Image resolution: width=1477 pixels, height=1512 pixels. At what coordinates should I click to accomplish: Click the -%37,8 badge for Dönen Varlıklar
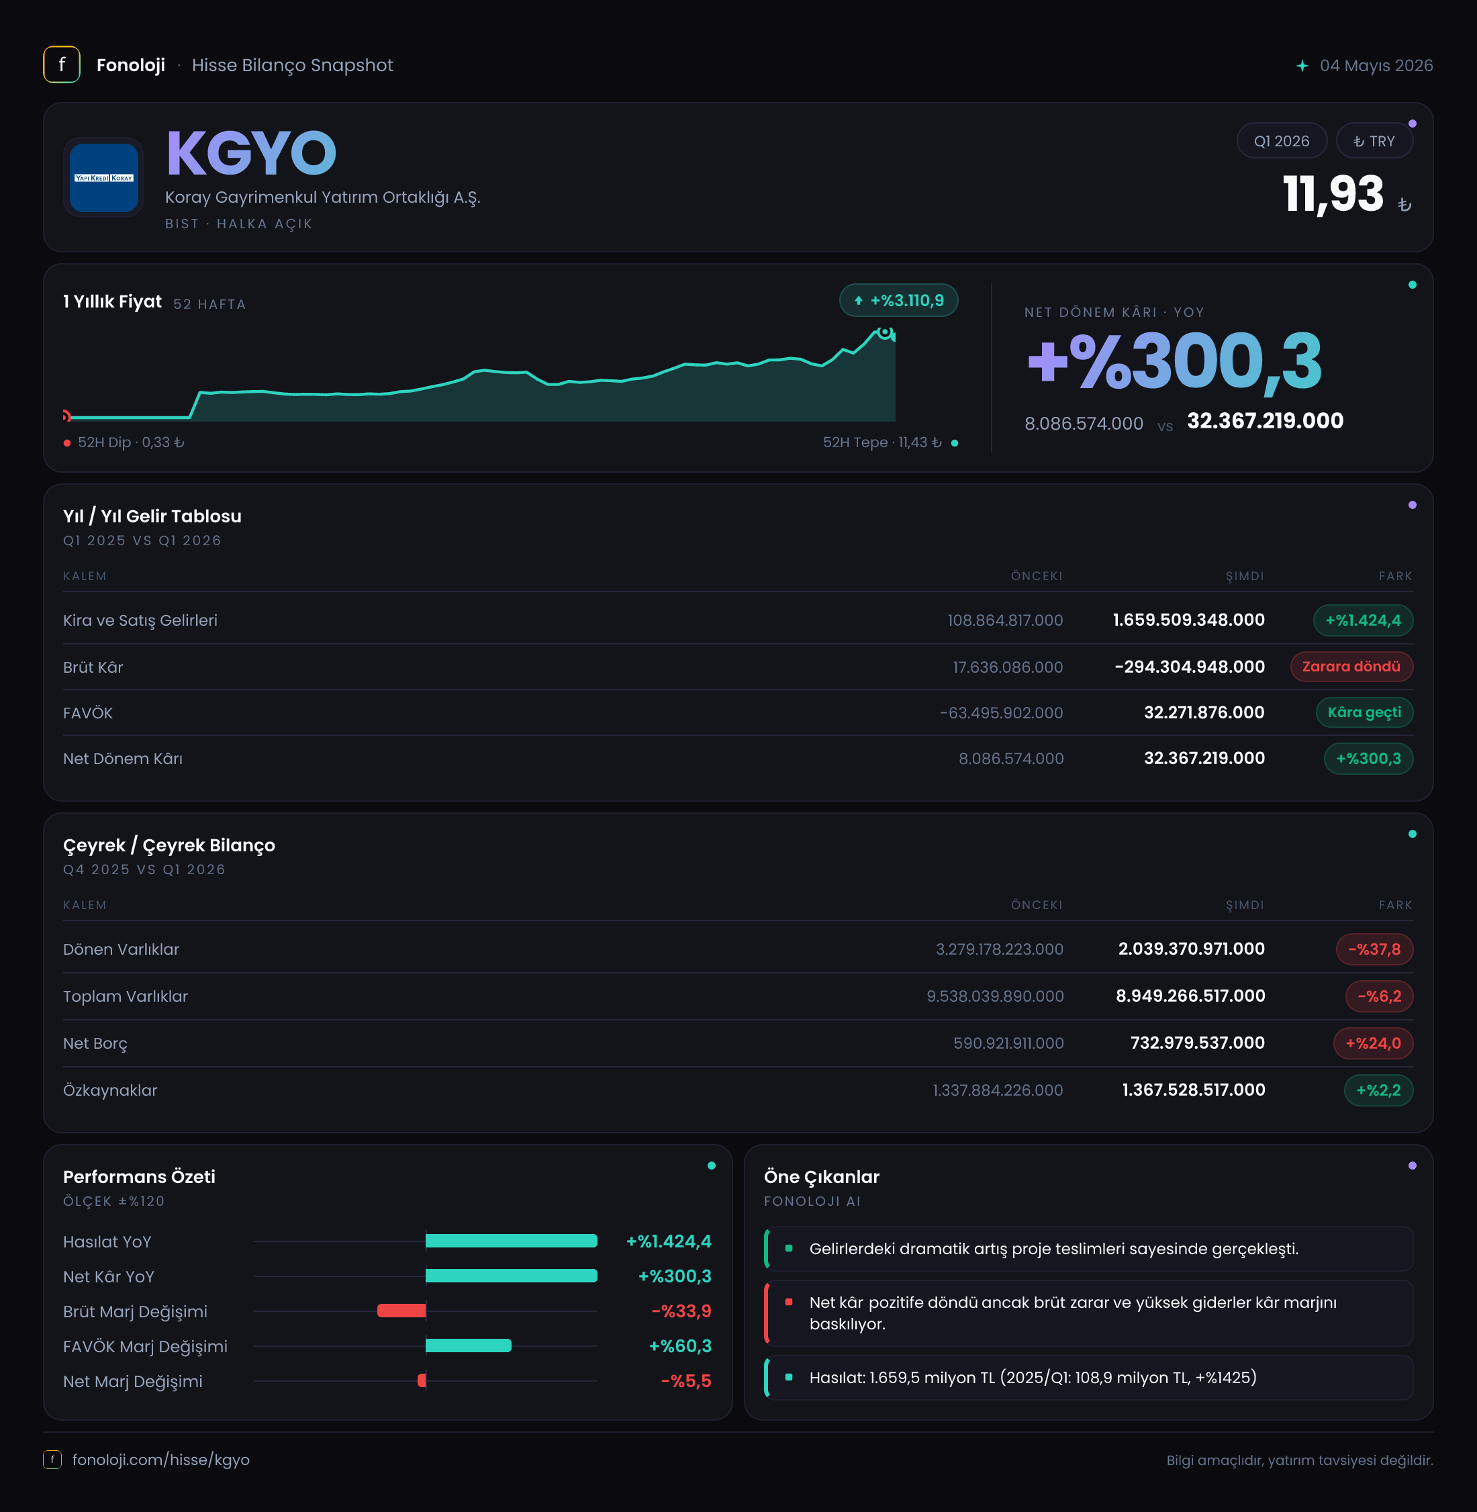click(1374, 949)
